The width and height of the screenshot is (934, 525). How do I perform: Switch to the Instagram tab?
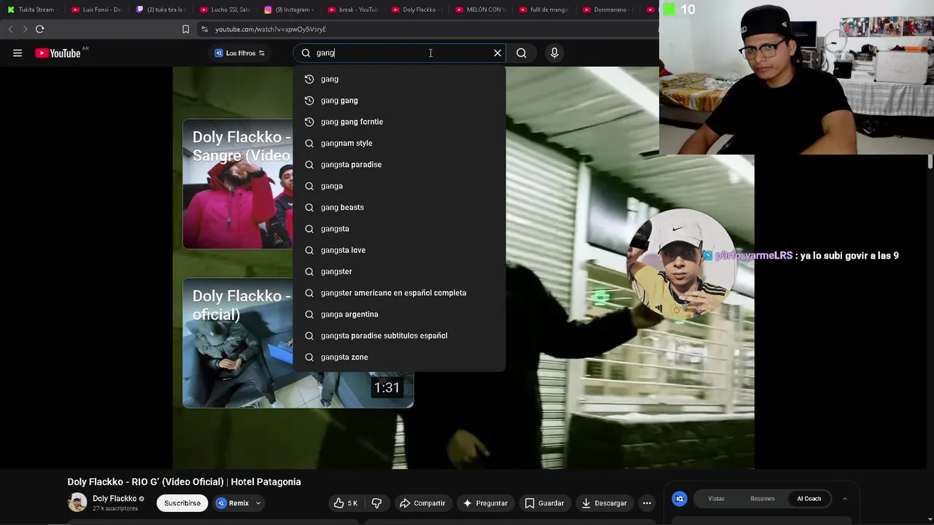[x=289, y=9]
